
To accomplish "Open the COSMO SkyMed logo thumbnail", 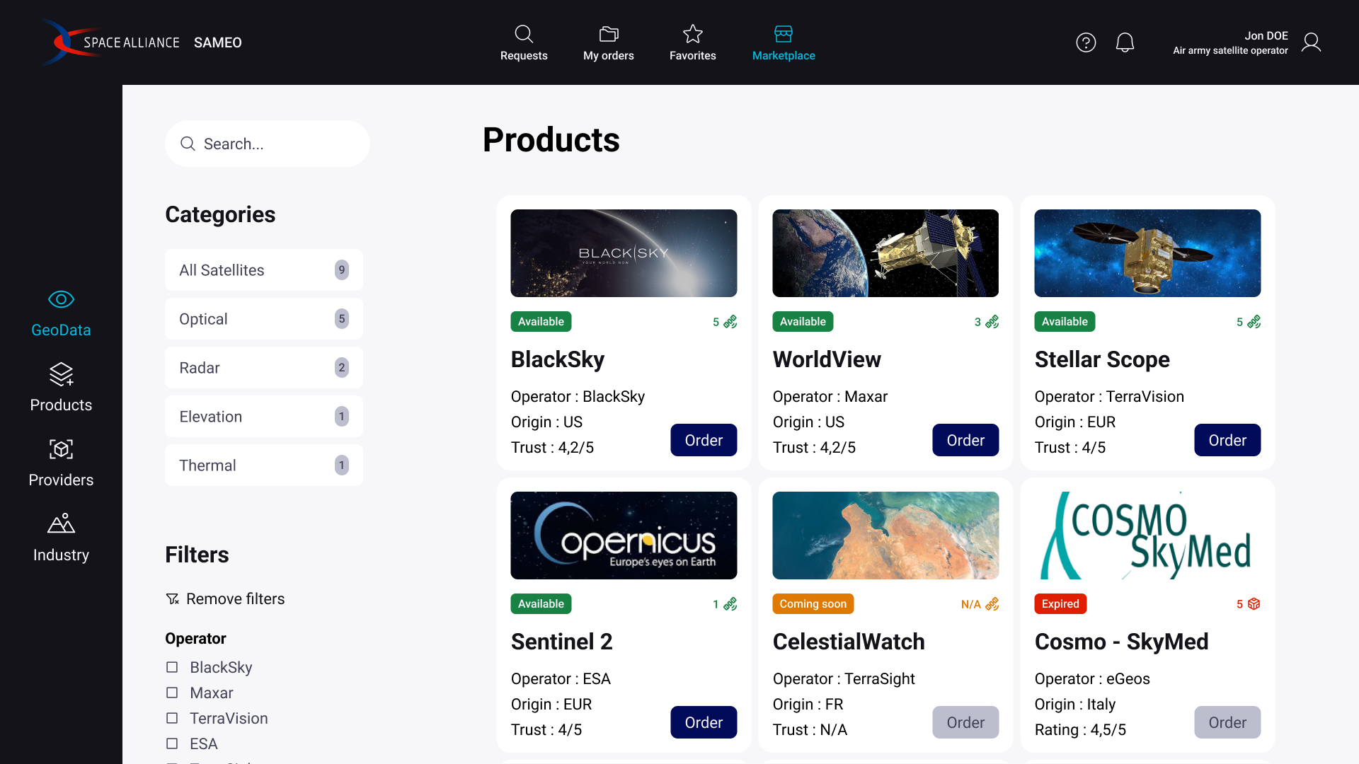I will [1147, 536].
